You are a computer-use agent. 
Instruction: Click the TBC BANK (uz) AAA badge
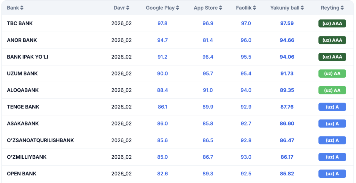pos(332,24)
